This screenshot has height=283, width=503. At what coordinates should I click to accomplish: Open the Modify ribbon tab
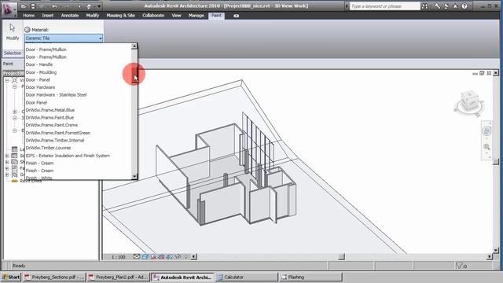(93, 16)
